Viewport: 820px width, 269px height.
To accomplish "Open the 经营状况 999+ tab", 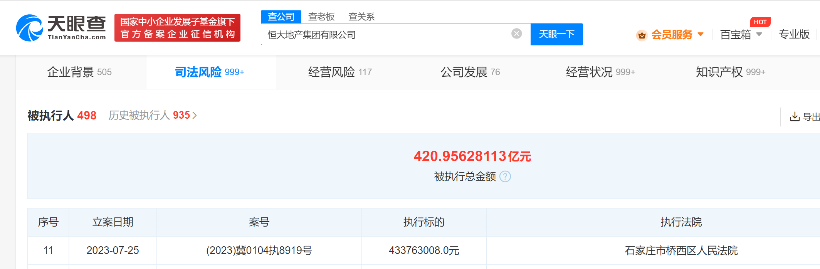I will 600,72.
